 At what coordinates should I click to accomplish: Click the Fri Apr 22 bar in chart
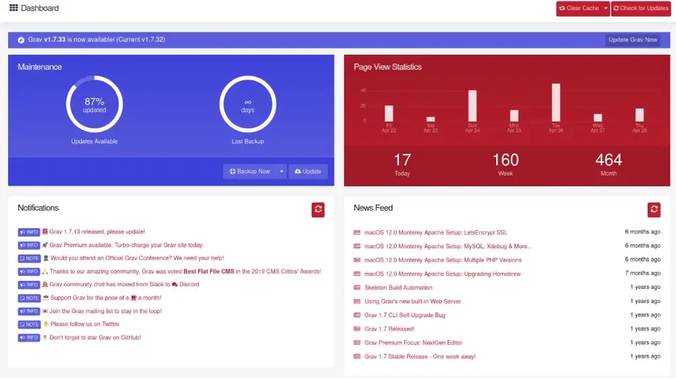(389, 113)
